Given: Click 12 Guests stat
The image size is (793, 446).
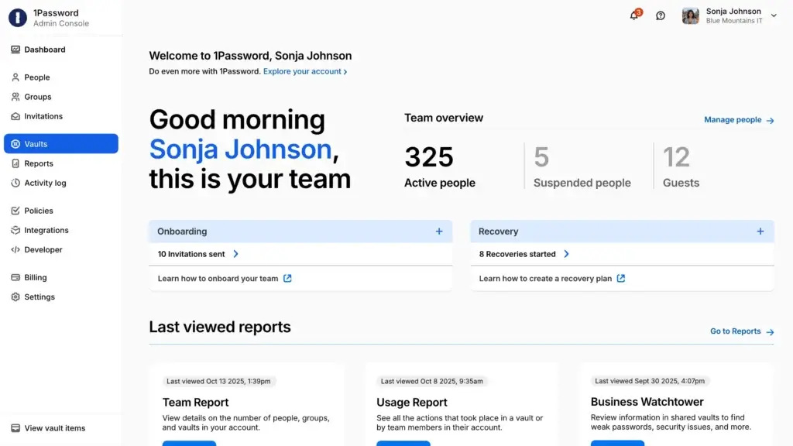Looking at the screenshot, I should (x=681, y=166).
